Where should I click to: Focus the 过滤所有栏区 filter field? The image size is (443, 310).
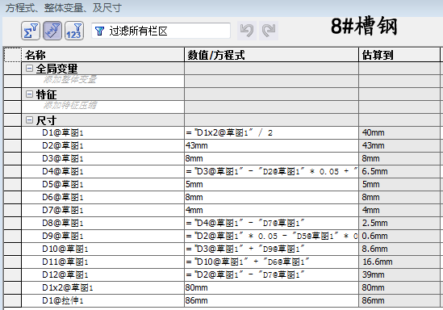tap(161, 31)
